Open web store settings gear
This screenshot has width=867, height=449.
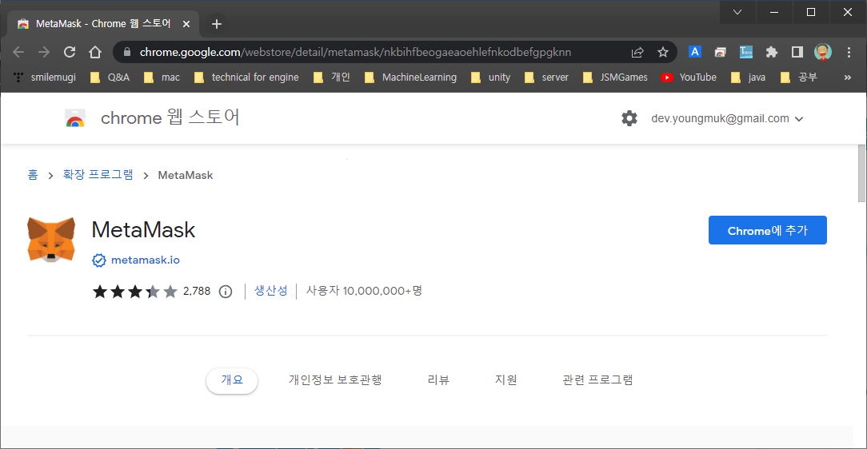629,118
